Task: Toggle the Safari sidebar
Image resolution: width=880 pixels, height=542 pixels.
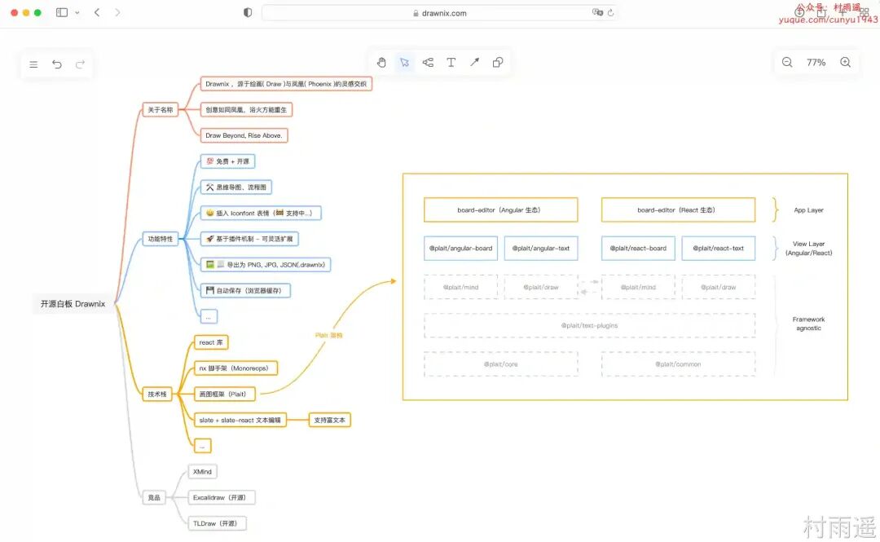Action: pos(62,12)
